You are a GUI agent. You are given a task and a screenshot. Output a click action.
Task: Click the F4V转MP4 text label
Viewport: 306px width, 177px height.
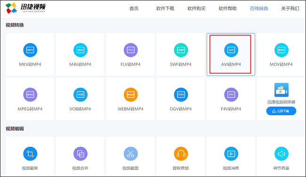pyautogui.click(x=231, y=109)
